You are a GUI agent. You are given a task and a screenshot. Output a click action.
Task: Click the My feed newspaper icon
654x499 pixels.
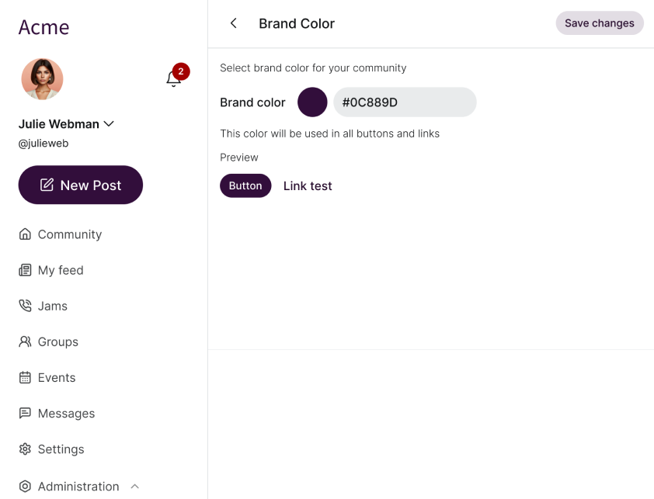[25, 270]
